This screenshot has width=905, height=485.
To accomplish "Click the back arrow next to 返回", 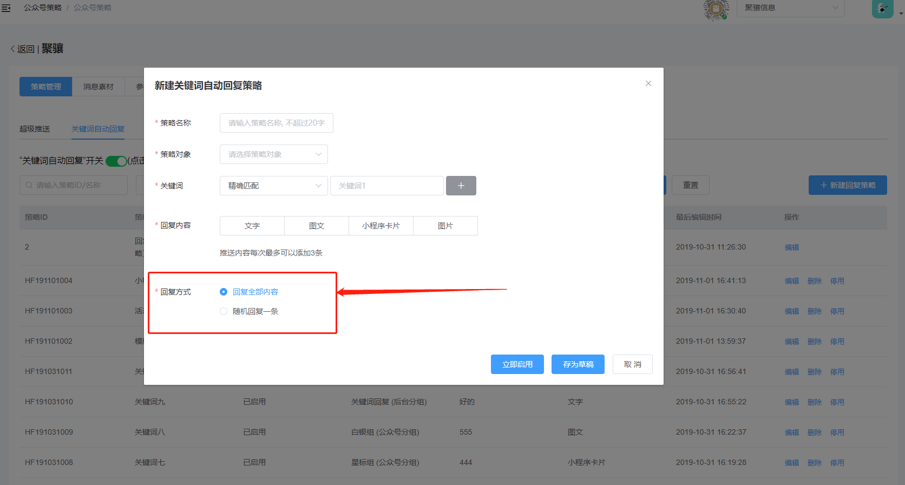I will click(13, 49).
